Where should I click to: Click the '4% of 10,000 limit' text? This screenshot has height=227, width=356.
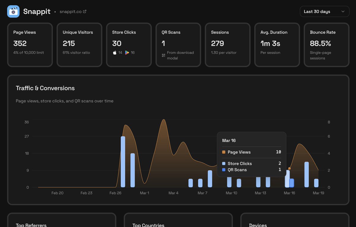[28, 53]
